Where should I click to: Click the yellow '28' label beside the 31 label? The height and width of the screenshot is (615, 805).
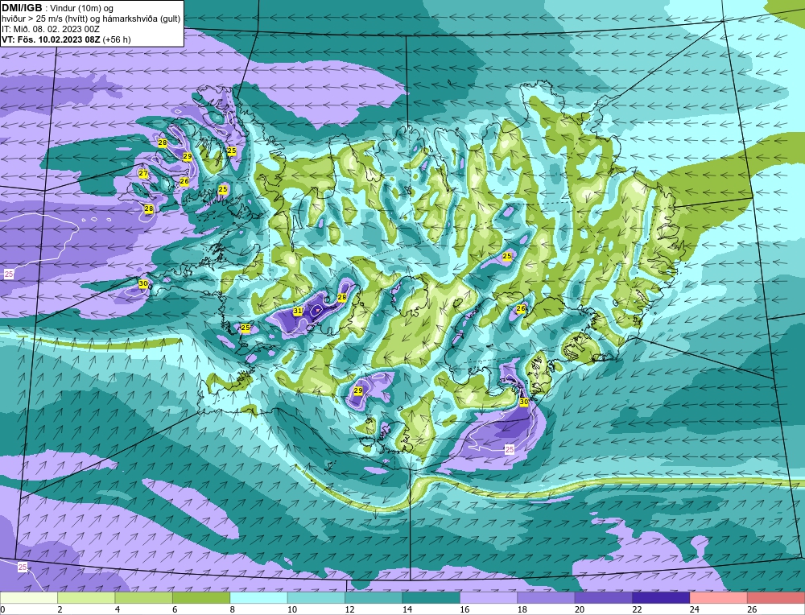(342, 297)
